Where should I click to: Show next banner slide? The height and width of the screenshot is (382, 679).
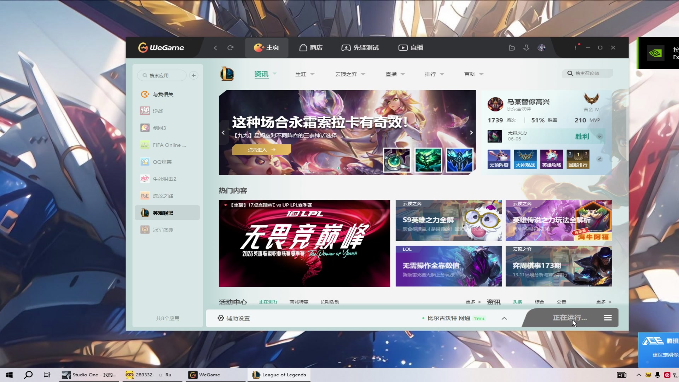pyautogui.click(x=471, y=133)
